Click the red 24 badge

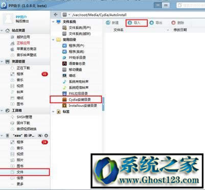pyautogui.click(x=44, y=142)
